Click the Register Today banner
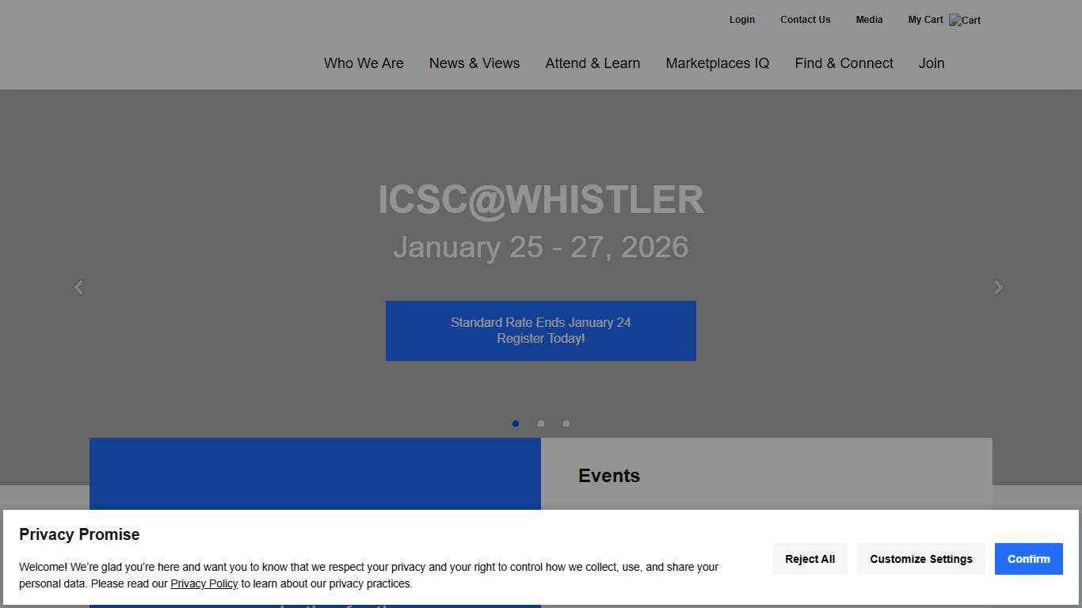The height and width of the screenshot is (608, 1082). (541, 330)
